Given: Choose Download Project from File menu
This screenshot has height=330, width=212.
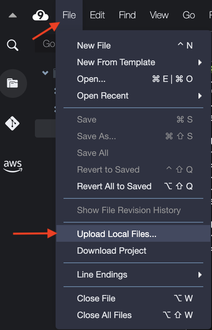Looking at the screenshot, I should tap(133, 250).
